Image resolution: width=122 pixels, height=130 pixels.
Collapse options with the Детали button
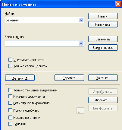[x=20, y=78]
